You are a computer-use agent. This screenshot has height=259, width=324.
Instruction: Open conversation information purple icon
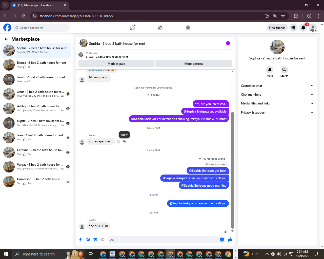228,43
